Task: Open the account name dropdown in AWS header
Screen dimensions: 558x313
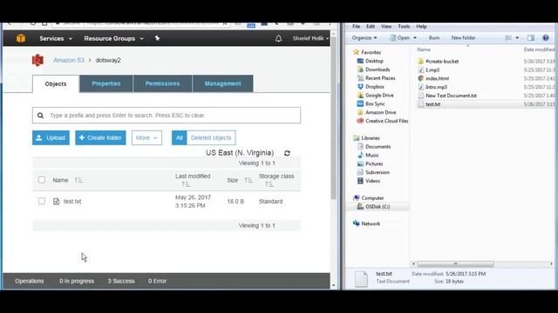Action: [310, 38]
